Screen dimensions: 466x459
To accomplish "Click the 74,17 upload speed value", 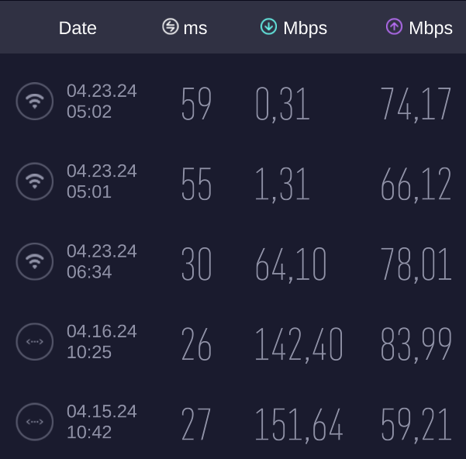I will 416,104.
